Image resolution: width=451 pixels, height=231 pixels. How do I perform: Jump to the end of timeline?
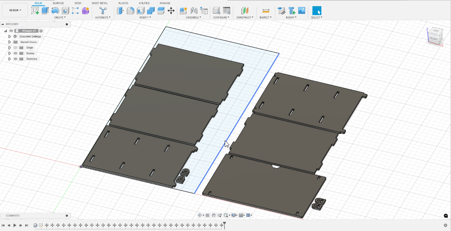pos(27,226)
